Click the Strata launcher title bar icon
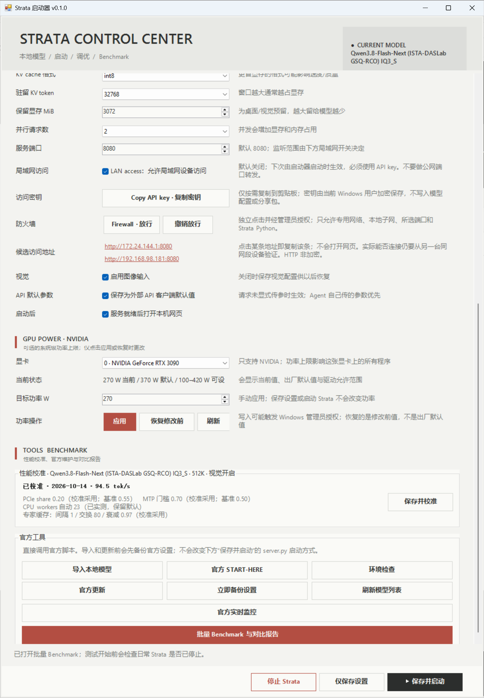Image resolution: width=484 pixels, height=698 pixels. tap(8, 8)
